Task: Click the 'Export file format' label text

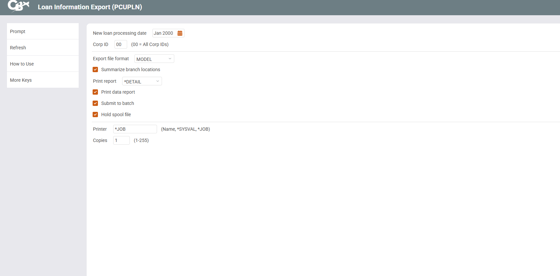Action: (x=111, y=59)
